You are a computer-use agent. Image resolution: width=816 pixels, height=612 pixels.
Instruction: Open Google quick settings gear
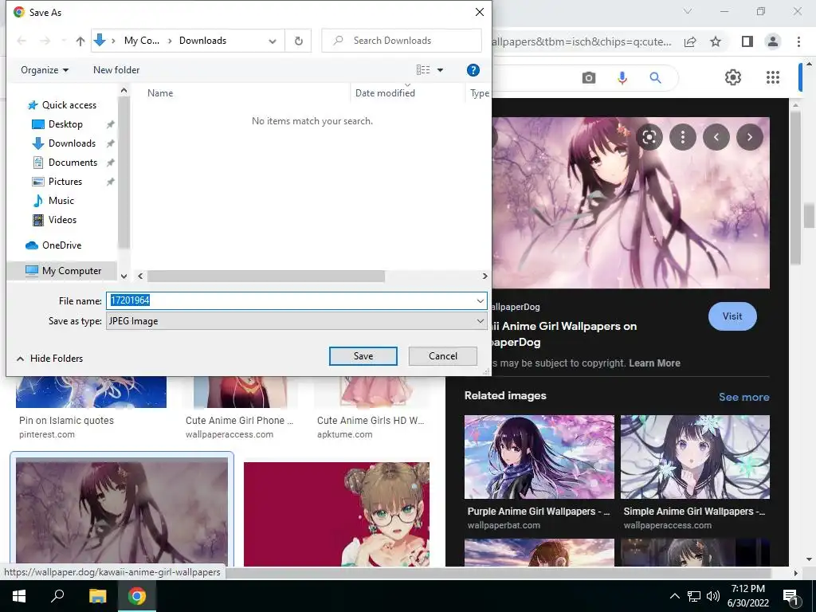[733, 77]
